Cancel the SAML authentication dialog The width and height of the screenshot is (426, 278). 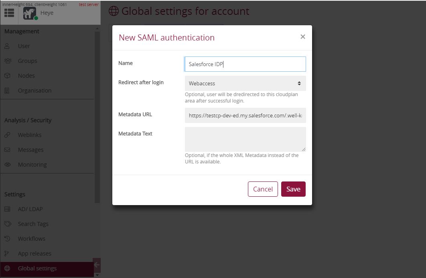263,189
